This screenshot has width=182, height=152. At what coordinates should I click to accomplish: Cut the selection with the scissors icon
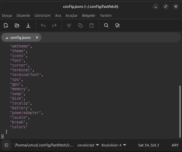[69, 25]
